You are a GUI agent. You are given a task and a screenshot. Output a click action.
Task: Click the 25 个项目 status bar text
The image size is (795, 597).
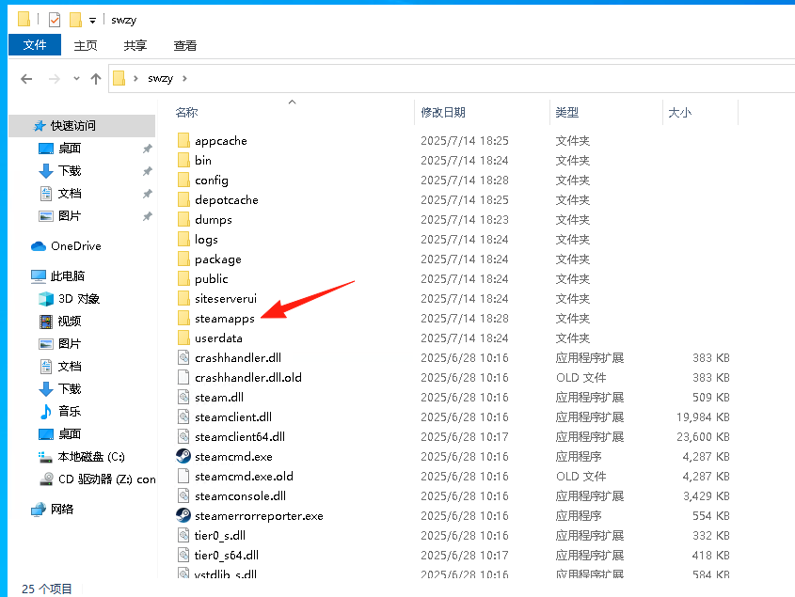(x=47, y=589)
